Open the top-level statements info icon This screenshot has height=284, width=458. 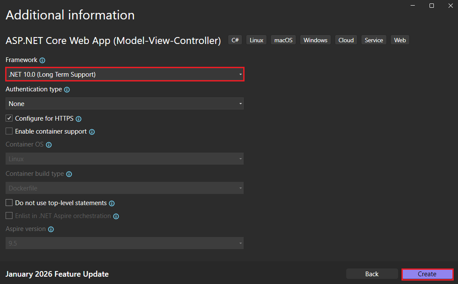(111, 203)
